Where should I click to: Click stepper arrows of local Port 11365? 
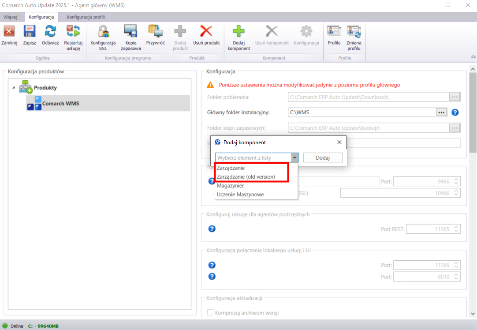(x=456, y=265)
